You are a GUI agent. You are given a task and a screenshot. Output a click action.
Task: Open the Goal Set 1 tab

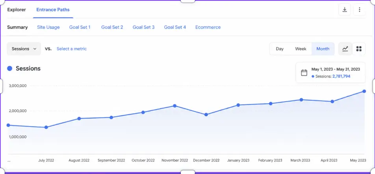[x=80, y=27]
